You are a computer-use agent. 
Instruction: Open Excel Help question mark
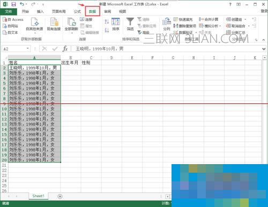pyautogui.click(x=230, y=4)
